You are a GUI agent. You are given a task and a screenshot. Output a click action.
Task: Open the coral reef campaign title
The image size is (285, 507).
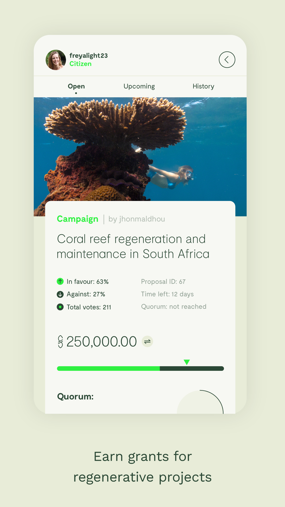click(x=133, y=246)
